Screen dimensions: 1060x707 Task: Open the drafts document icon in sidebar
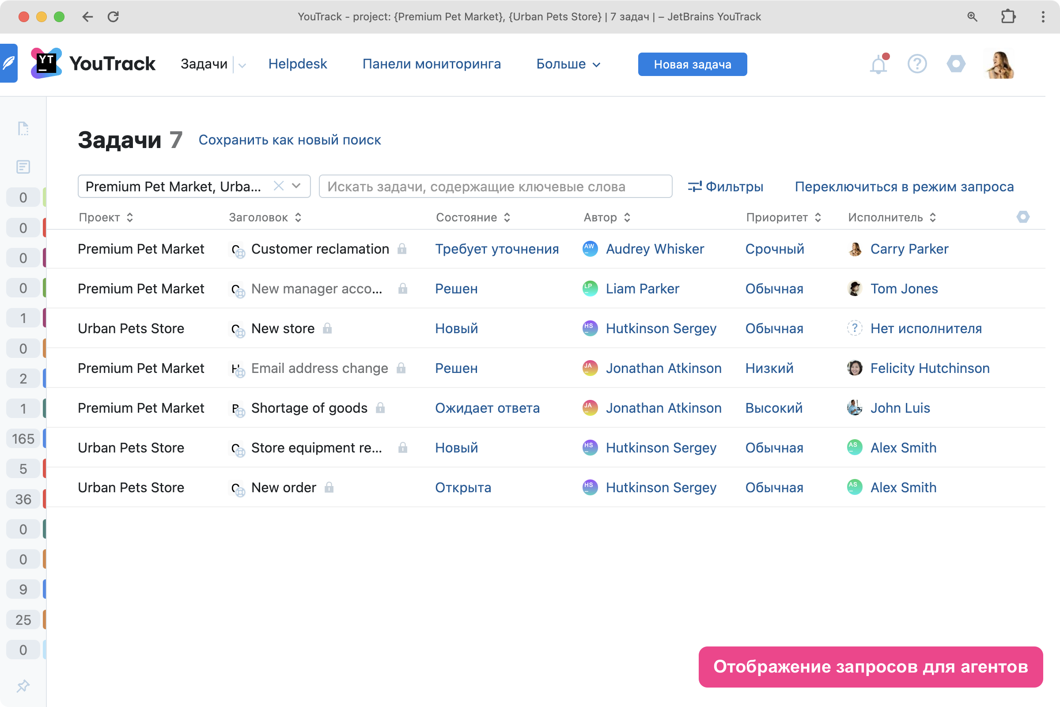(x=23, y=129)
